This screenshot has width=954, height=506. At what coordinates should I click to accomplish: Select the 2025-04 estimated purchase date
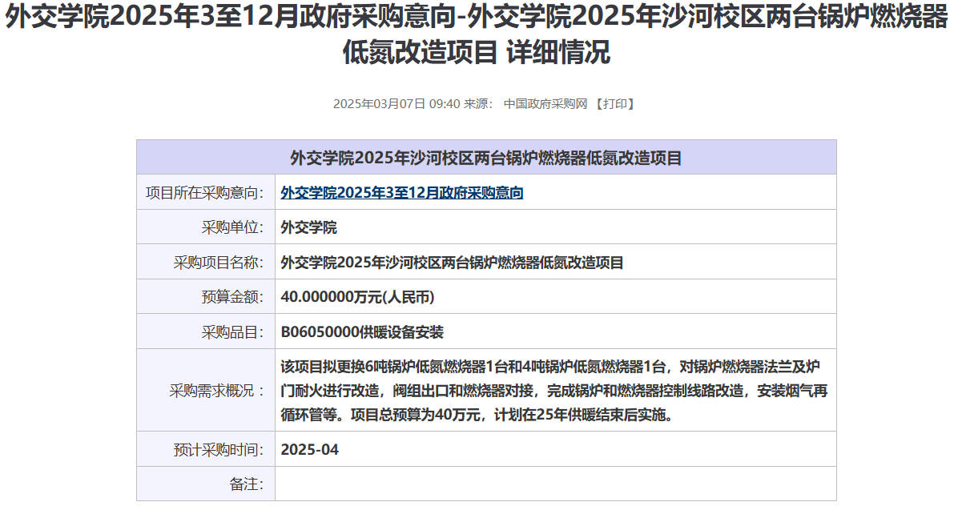(x=310, y=450)
